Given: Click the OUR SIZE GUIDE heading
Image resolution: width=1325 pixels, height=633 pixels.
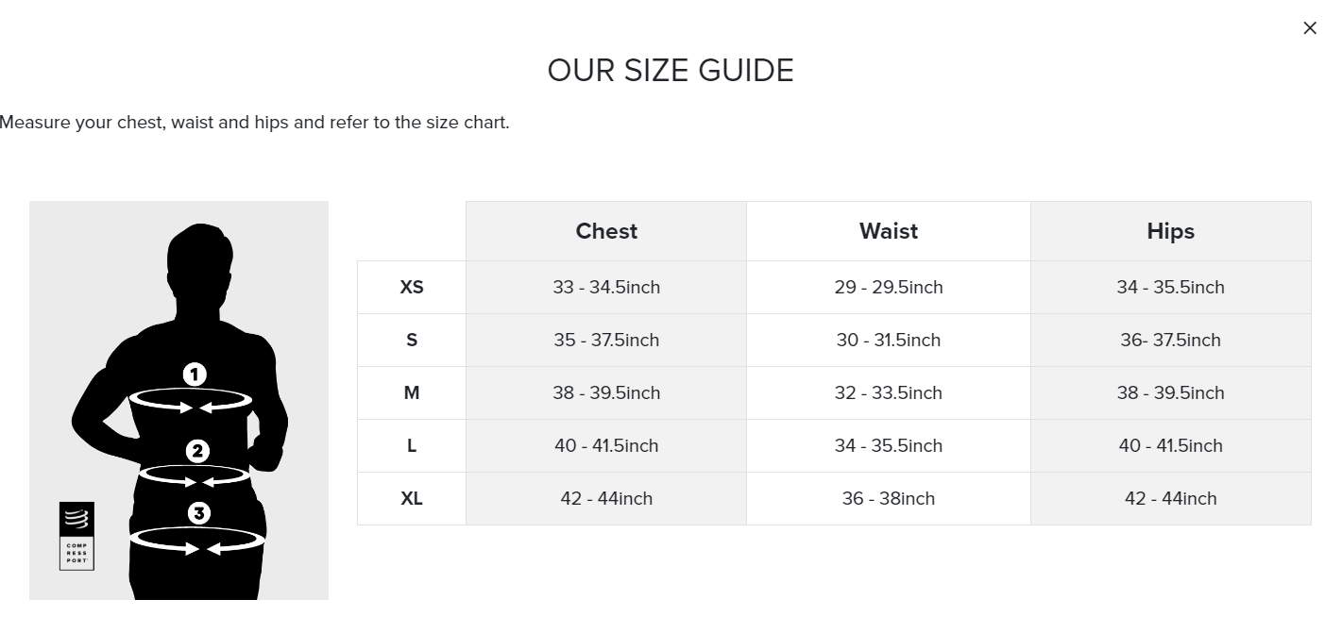Looking at the screenshot, I should pyautogui.click(x=671, y=71).
